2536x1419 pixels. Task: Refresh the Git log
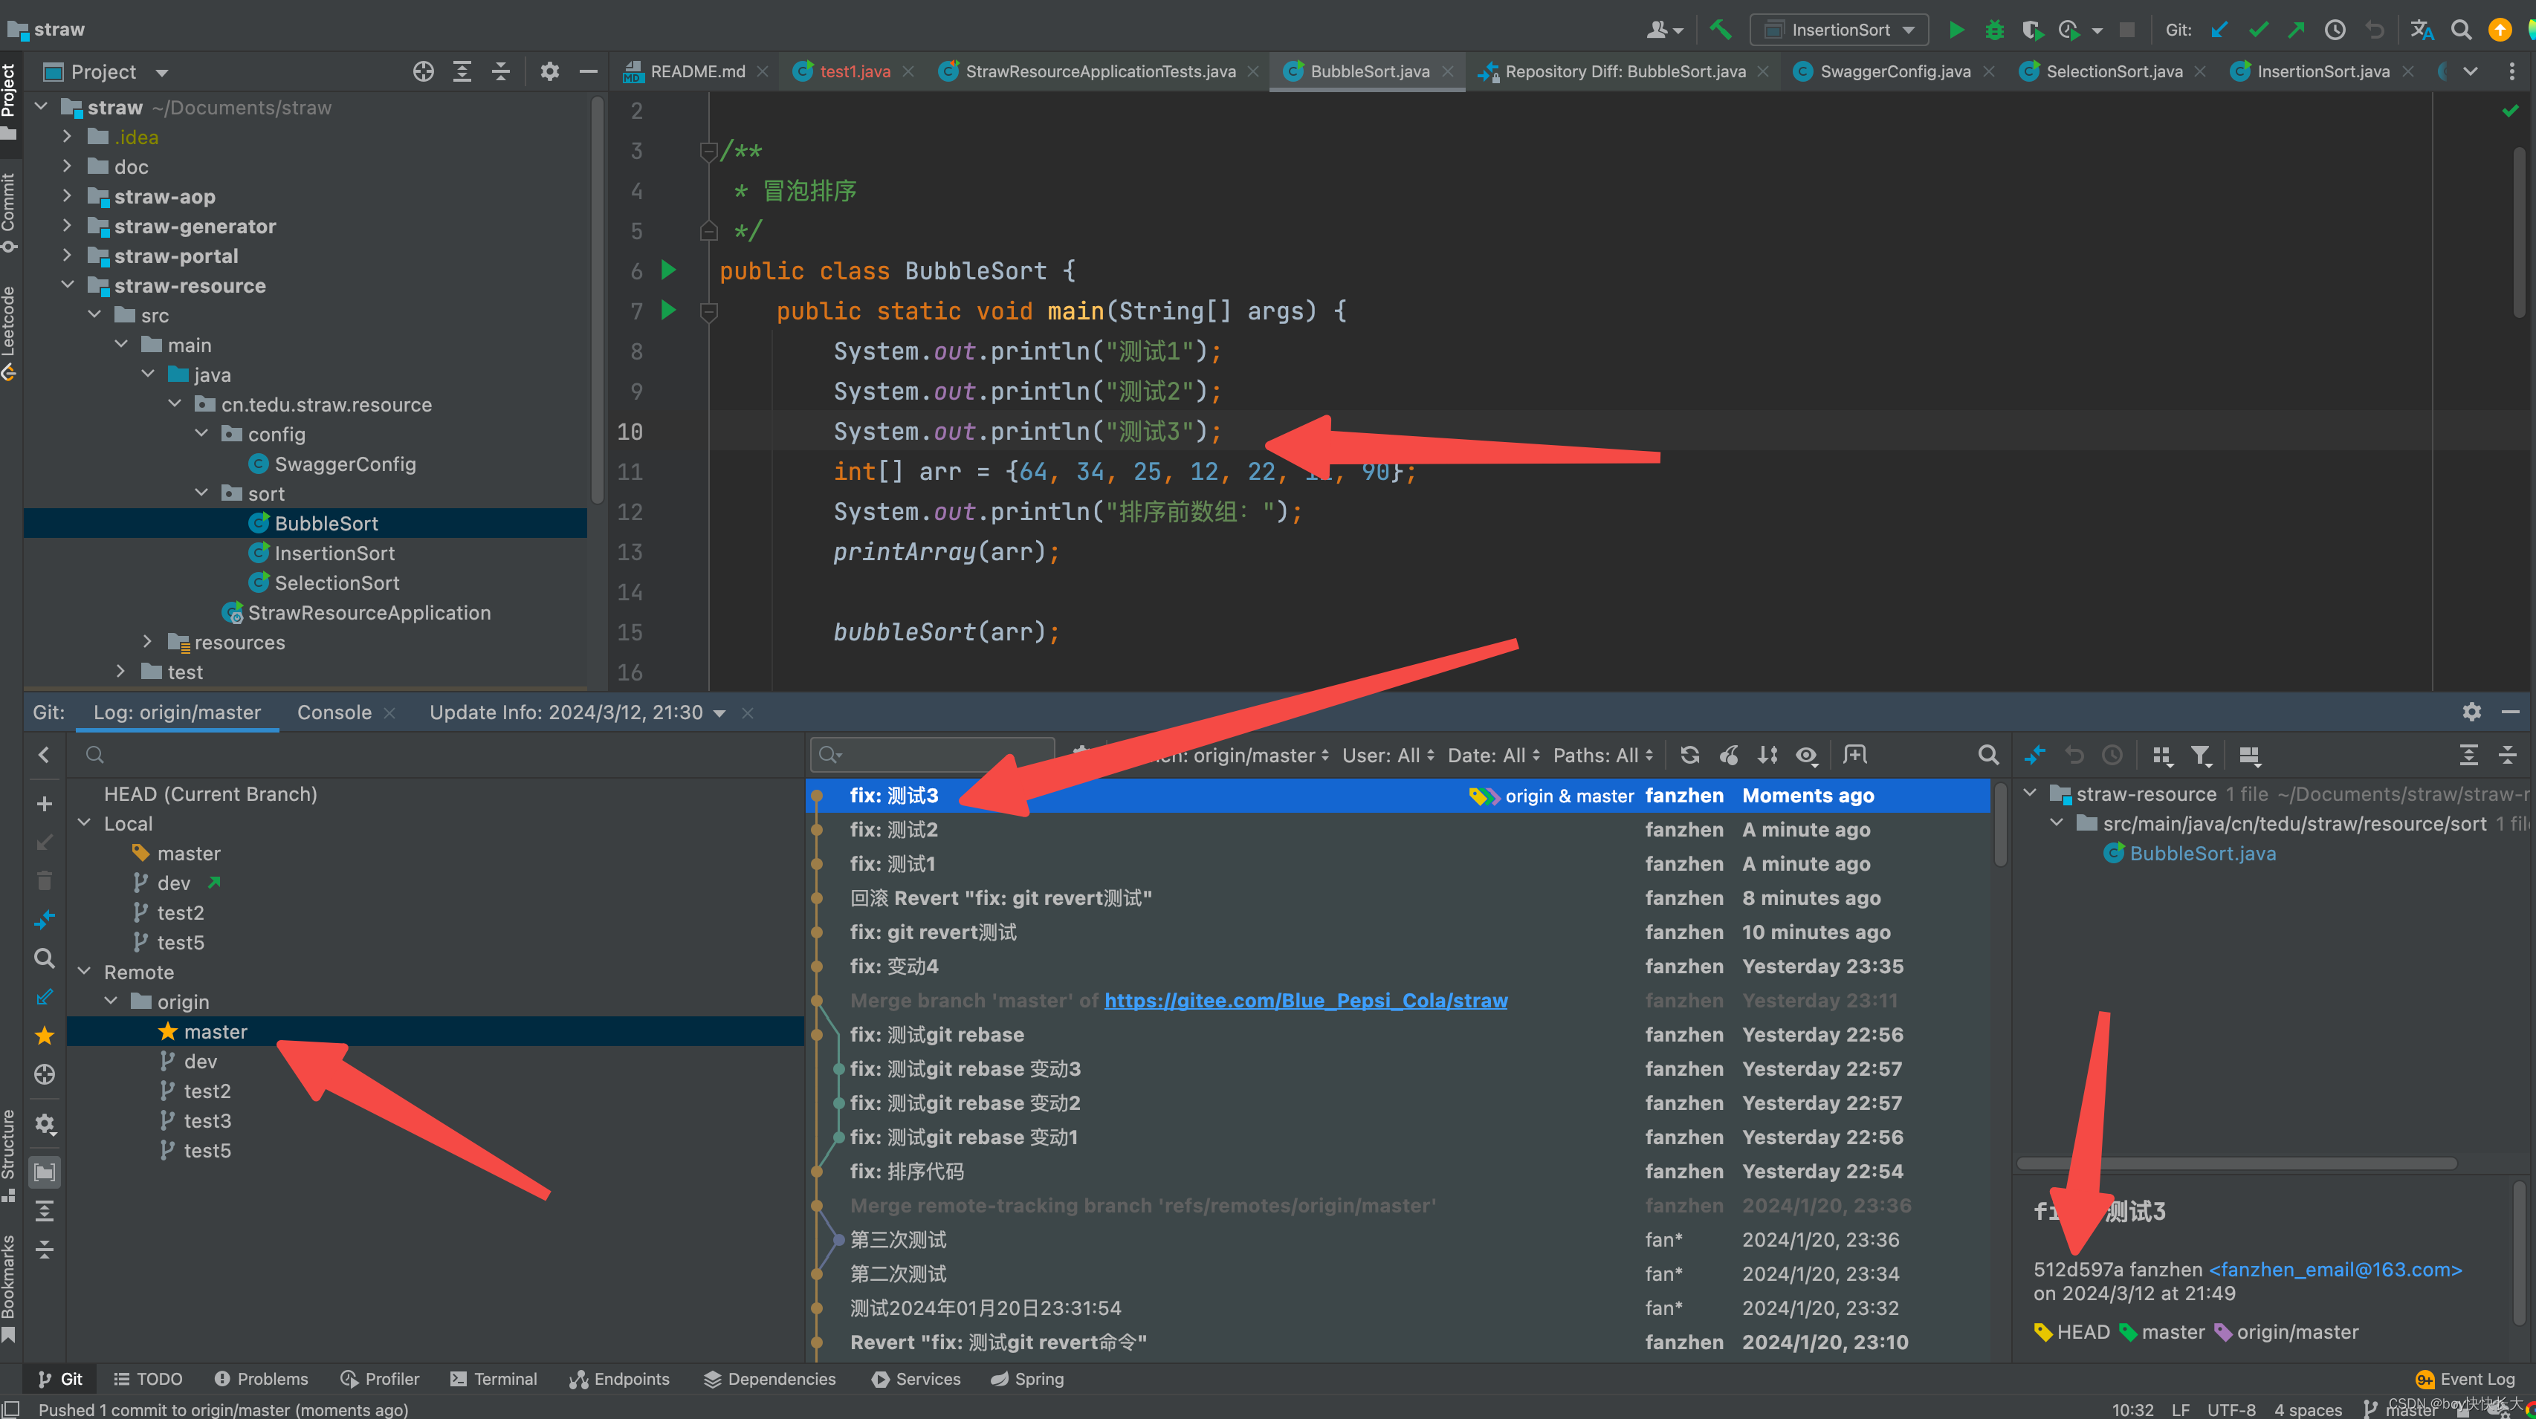click(1689, 755)
